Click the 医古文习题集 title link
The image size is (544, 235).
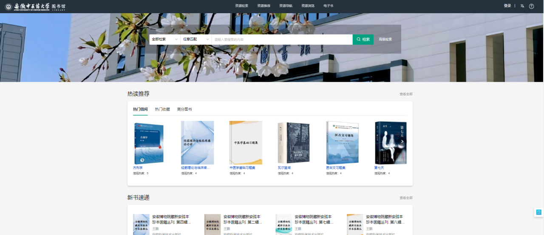click(336, 168)
